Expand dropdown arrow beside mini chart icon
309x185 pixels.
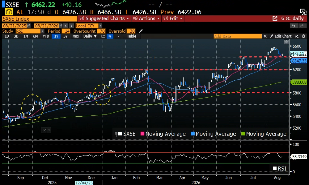pos(49,130)
